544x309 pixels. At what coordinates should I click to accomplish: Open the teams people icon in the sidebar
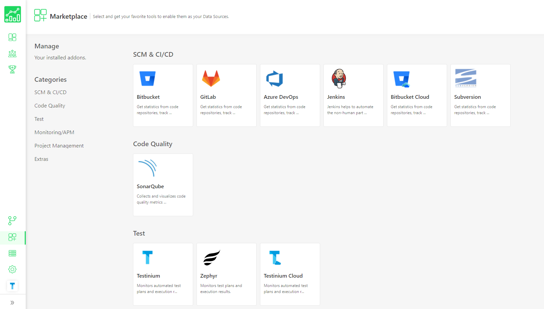point(12,53)
